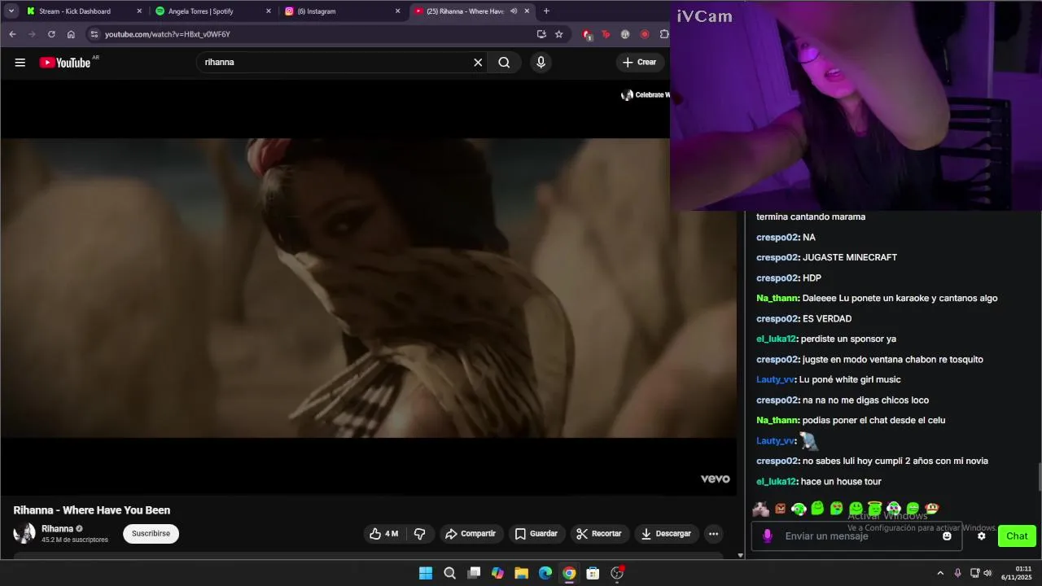The width and height of the screenshot is (1042, 586).
Task: Click the red record extension icon
Action: pos(645,34)
